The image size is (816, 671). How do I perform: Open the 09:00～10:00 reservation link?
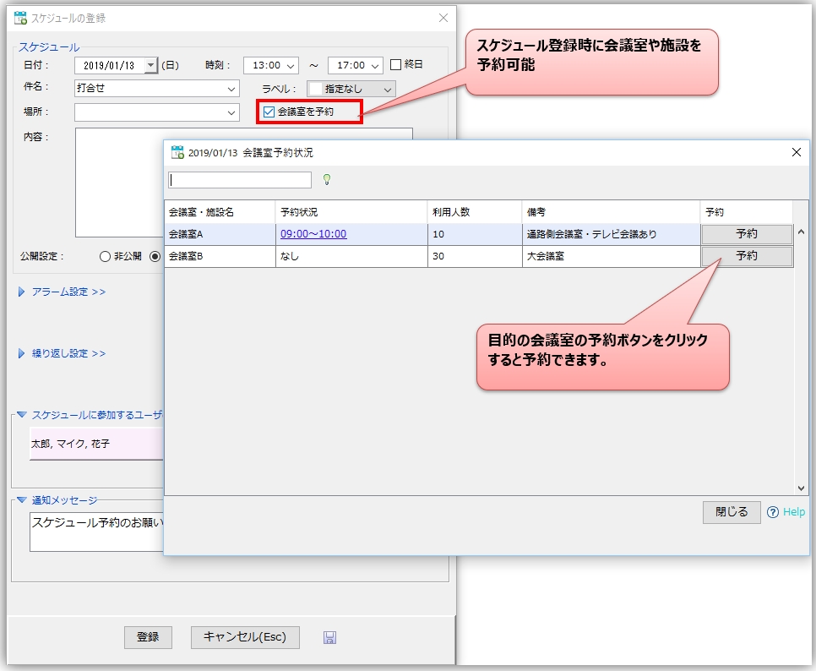(313, 234)
